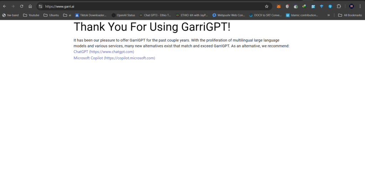This screenshot has height=185, width=365.
Task: Open the OpenAI Status bookmark
Action: coord(123,15)
